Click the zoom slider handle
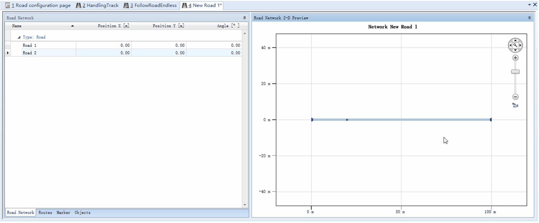Screen dimensions: 539x223 point(515,72)
